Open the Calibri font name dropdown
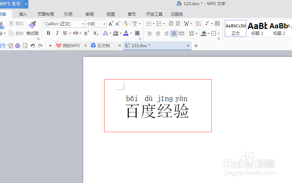292x183 pixels. click(x=83, y=24)
